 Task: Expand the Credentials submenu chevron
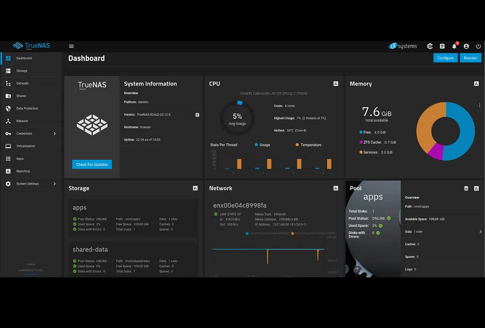pyautogui.click(x=54, y=133)
